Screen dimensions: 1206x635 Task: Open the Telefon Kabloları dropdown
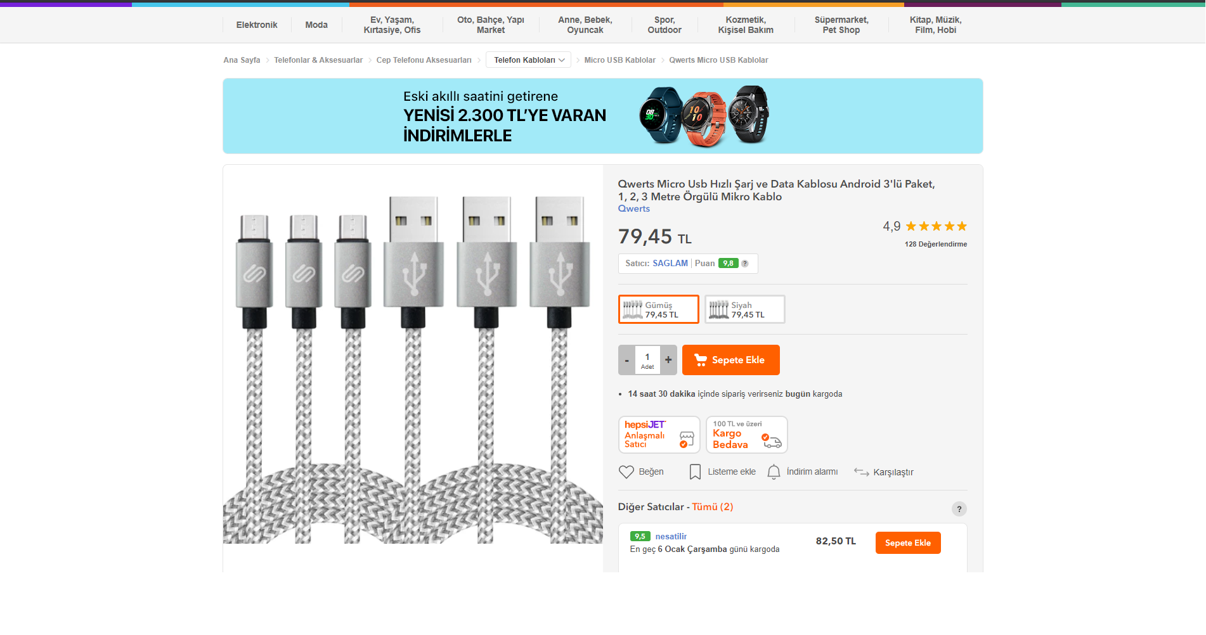pyautogui.click(x=528, y=59)
